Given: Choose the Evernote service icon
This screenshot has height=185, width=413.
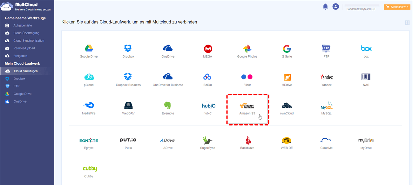Looking at the screenshot, I should coord(168,106).
